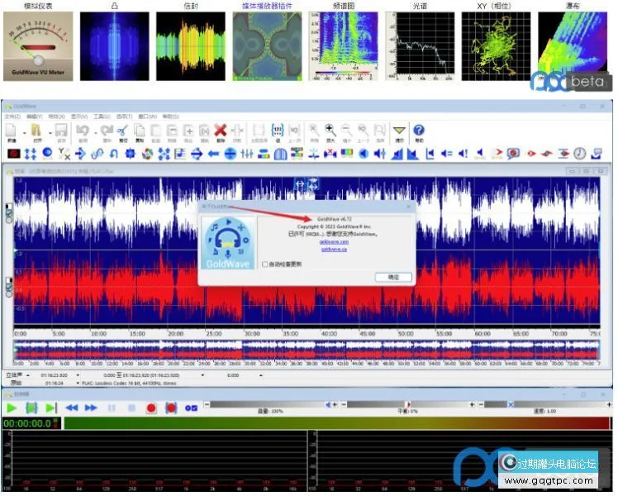Enable the 自动检查更新 checkbox
Image resolution: width=618 pixels, height=496 pixels.
pos(264,265)
